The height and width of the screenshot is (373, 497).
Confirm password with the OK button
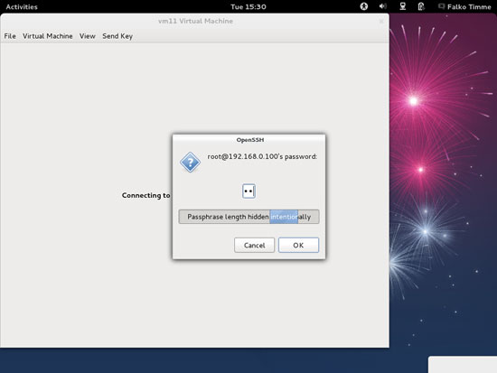click(298, 245)
